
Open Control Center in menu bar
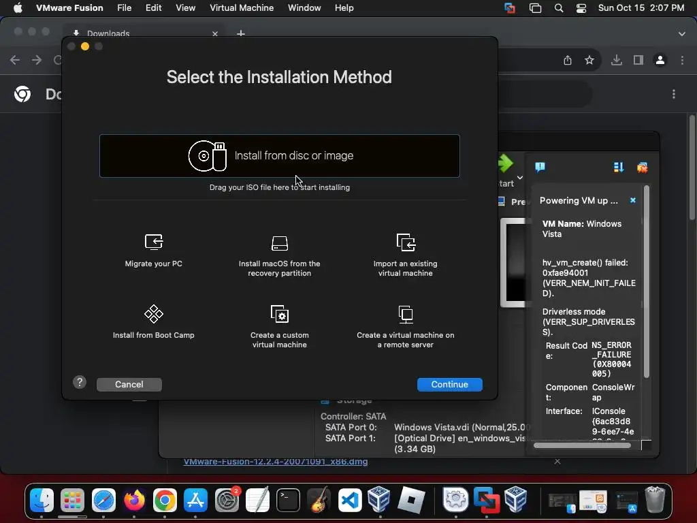click(x=581, y=8)
